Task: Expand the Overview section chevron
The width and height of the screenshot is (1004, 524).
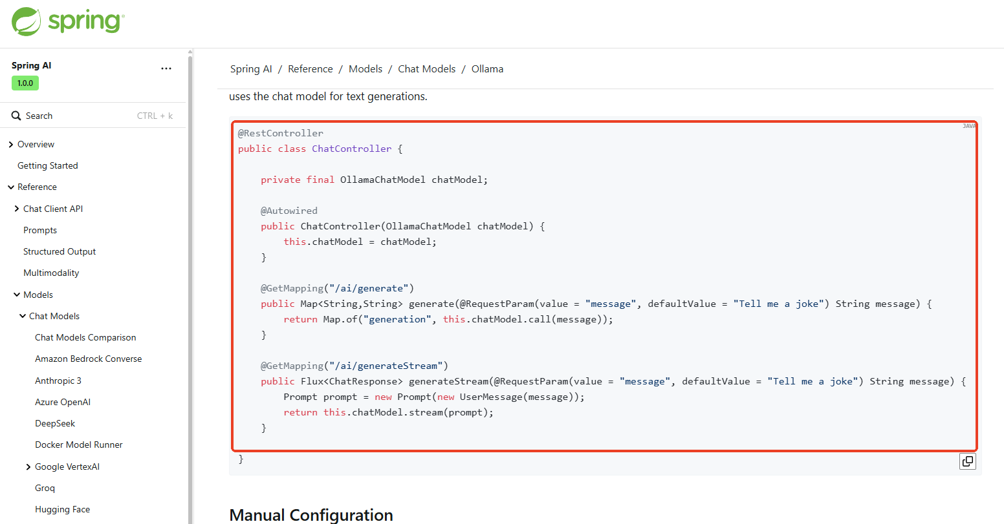Action: tap(11, 145)
